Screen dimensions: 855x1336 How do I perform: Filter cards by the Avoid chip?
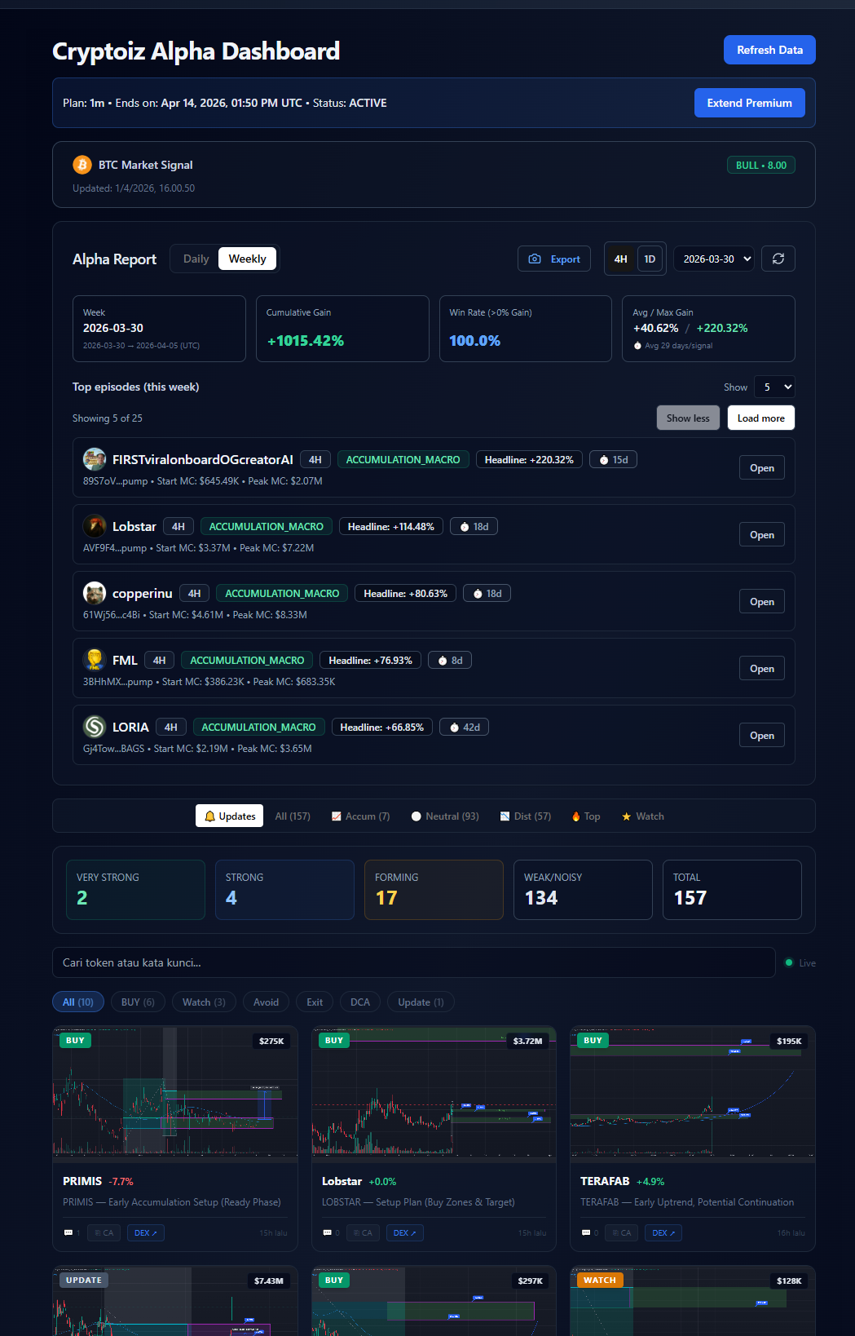click(x=266, y=1002)
